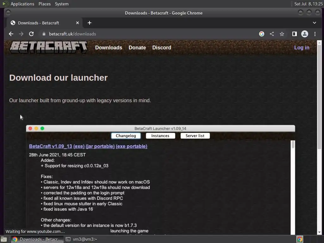324x243 pixels.
Task: Open the Donate nav link
Action: [137, 47]
